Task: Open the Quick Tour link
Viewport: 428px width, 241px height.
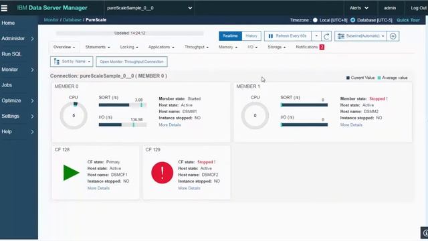Action: (x=408, y=20)
